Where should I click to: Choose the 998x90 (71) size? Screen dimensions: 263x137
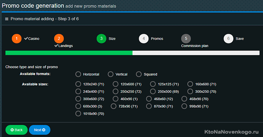pos(184,106)
